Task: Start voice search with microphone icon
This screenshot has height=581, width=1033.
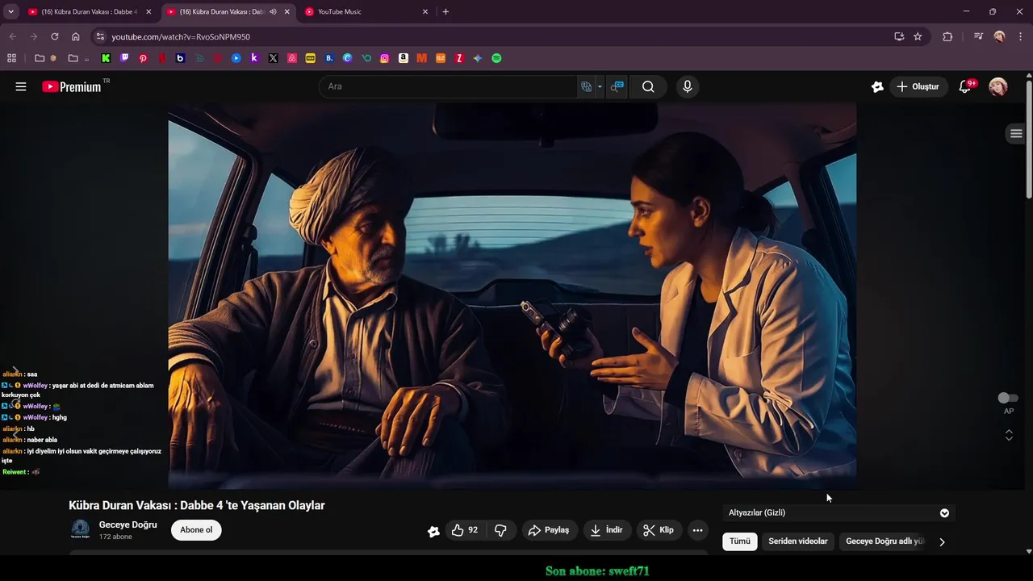Action: pos(688,86)
